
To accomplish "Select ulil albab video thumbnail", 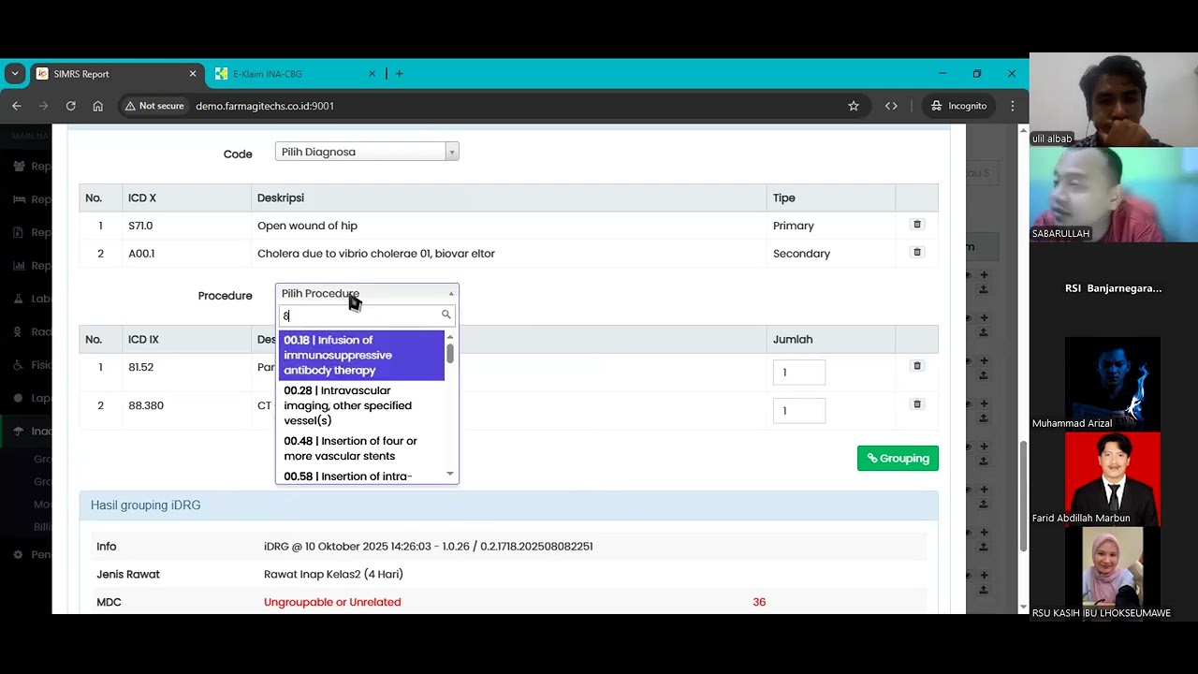I will tap(1113, 99).
